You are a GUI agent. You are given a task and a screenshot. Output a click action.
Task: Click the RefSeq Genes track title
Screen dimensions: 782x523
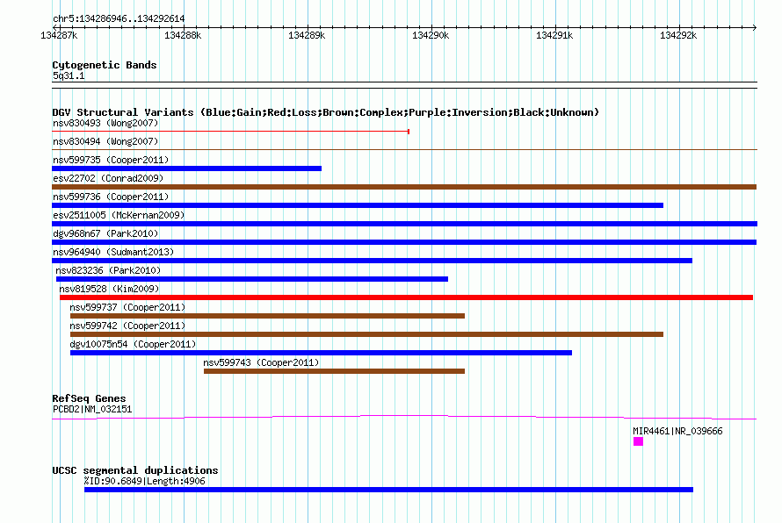(x=89, y=398)
